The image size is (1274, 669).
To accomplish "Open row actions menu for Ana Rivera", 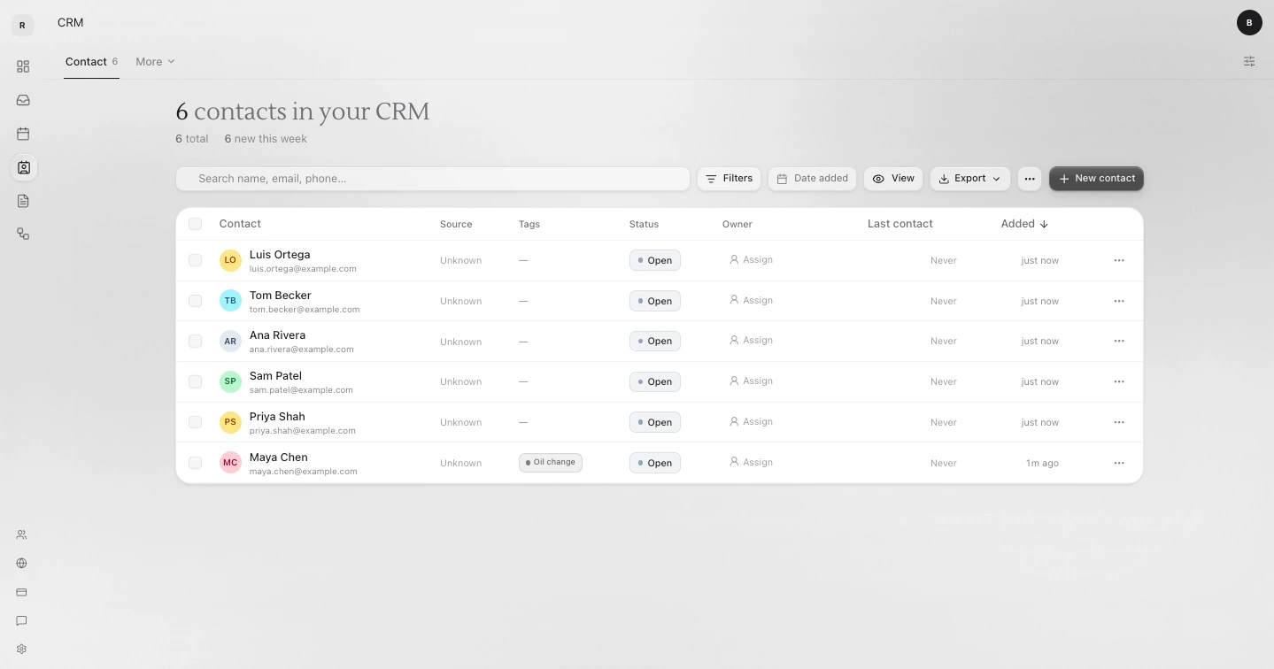I will pos(1119,341).
